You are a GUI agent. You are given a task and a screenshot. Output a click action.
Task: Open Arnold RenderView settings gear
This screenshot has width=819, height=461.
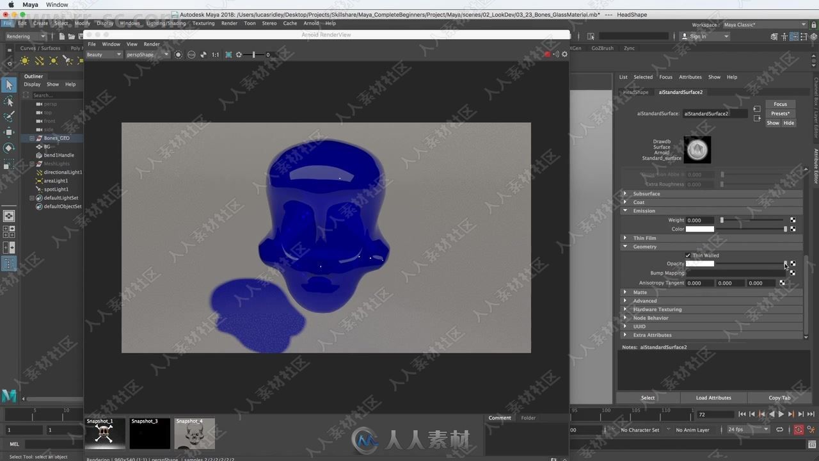click(564, 54)
